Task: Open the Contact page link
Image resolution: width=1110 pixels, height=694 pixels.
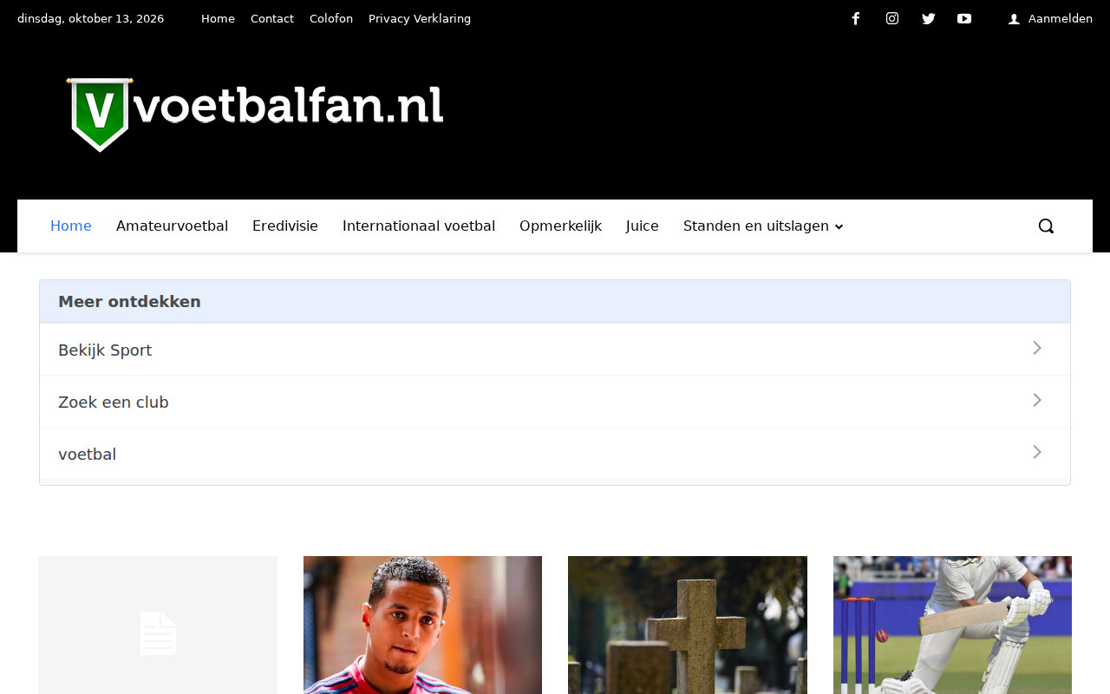Action: tap(272, 19)
